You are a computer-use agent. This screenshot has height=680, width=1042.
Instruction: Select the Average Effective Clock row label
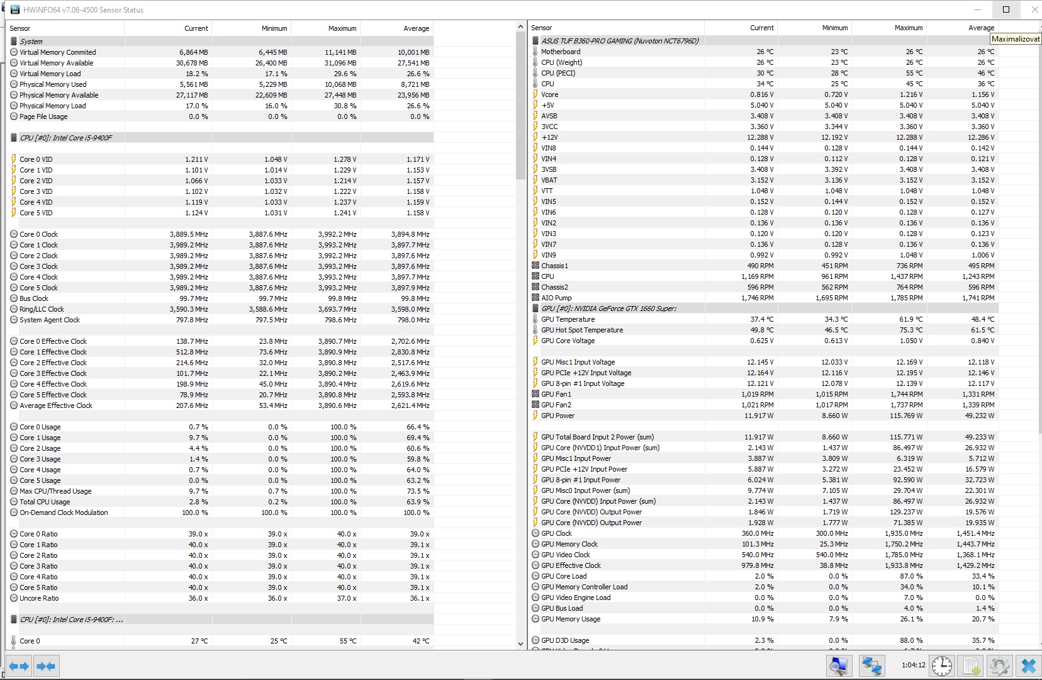point(56,405)
